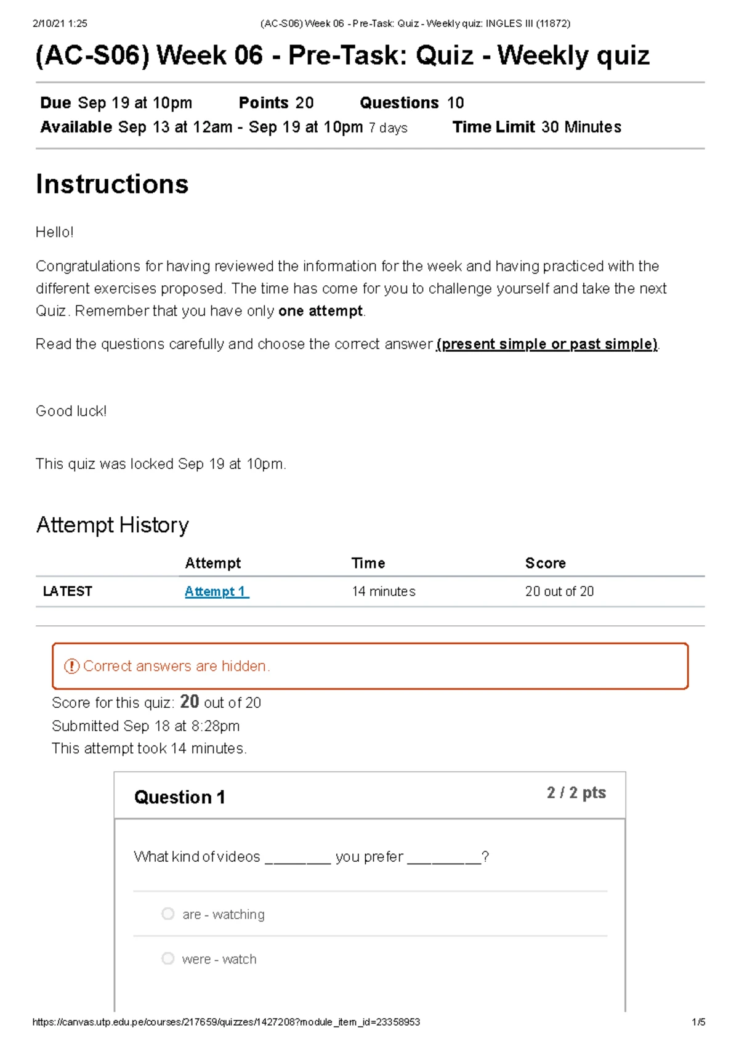Click the warning icon beside hidden answers notice
The width and height of the screenshot is (739, 1046).
[71, 666]
